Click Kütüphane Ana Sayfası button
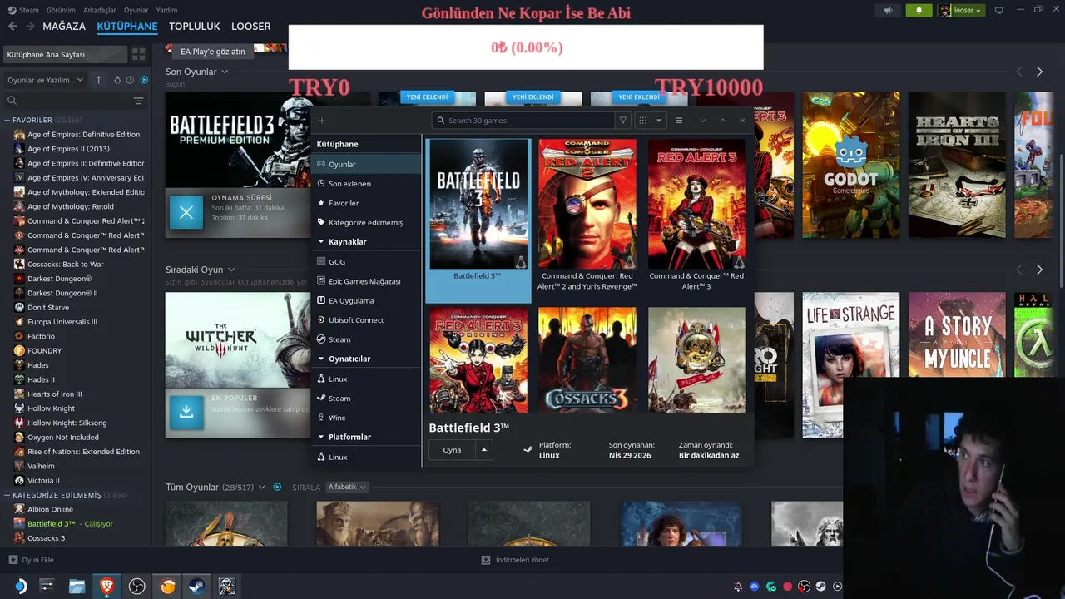The height and width of the screenshot is (599, 1065). 65,54
